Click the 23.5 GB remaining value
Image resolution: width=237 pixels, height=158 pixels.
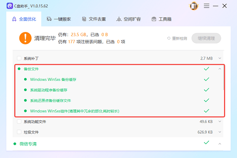(x=79, y=35)
